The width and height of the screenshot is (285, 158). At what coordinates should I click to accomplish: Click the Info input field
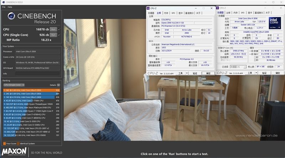pos(37,73)
